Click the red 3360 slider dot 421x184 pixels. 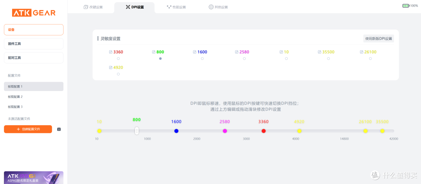[264, 131]
